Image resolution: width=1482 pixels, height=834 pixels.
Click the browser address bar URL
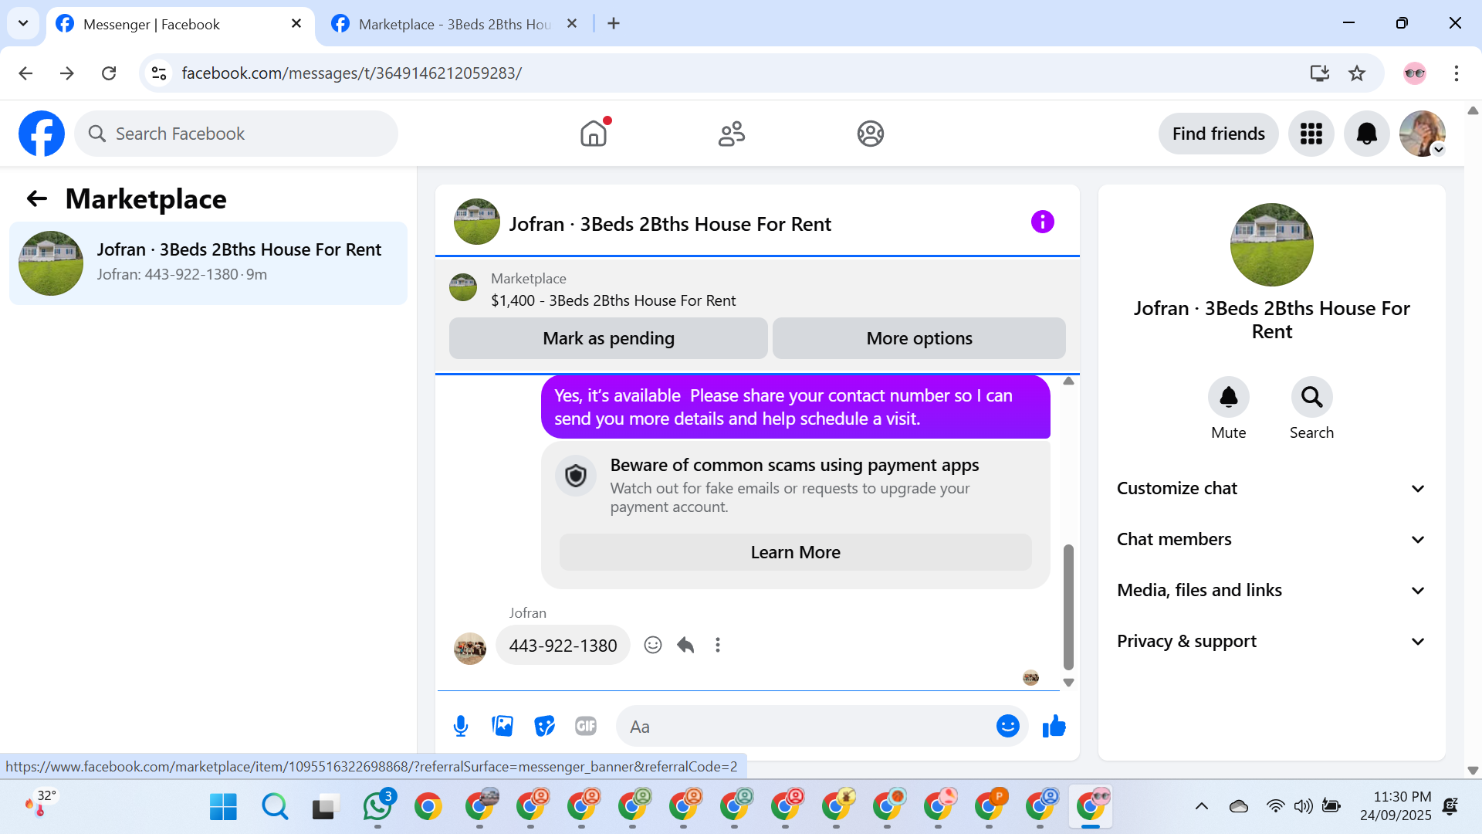point(352,73)
